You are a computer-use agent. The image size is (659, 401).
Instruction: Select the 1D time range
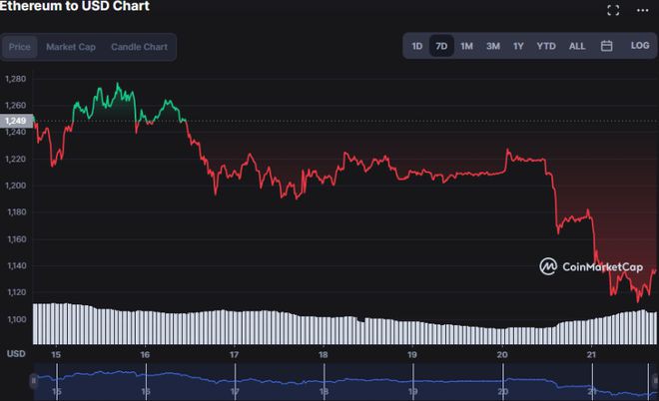(416, 46)
